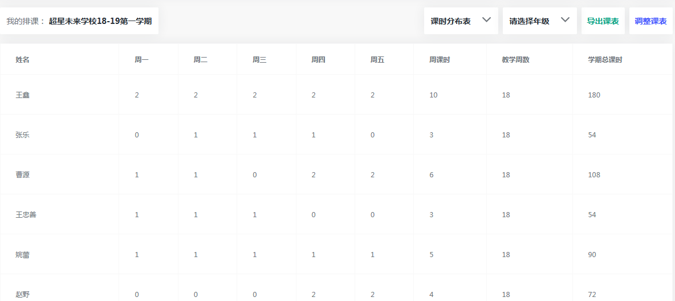Select teacher name 曹源

(22, 175)
